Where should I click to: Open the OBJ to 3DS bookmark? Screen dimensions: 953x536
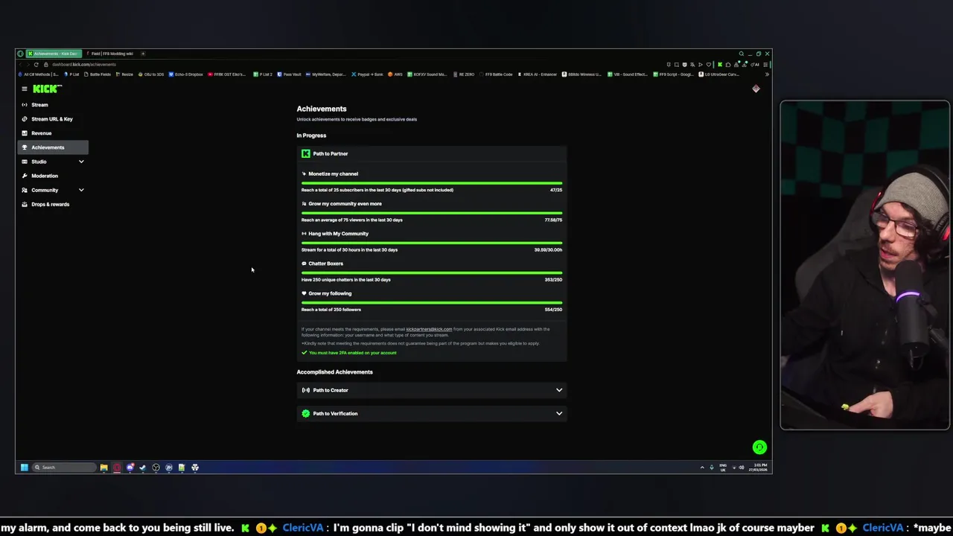pyautogui.click(x=151, y=74)
